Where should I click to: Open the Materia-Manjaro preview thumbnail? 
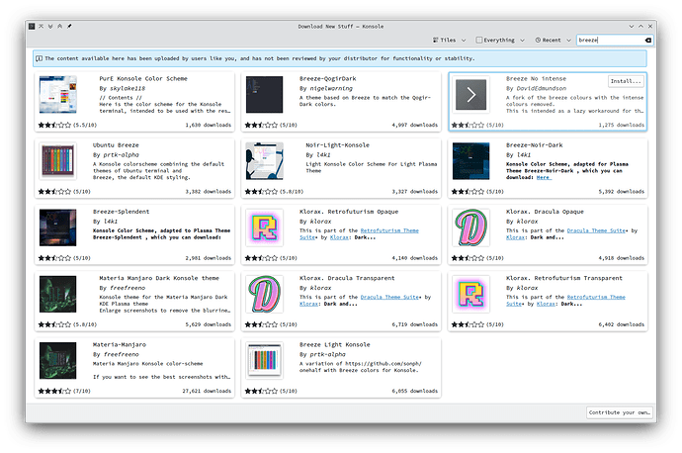click(x=58, y=361)
